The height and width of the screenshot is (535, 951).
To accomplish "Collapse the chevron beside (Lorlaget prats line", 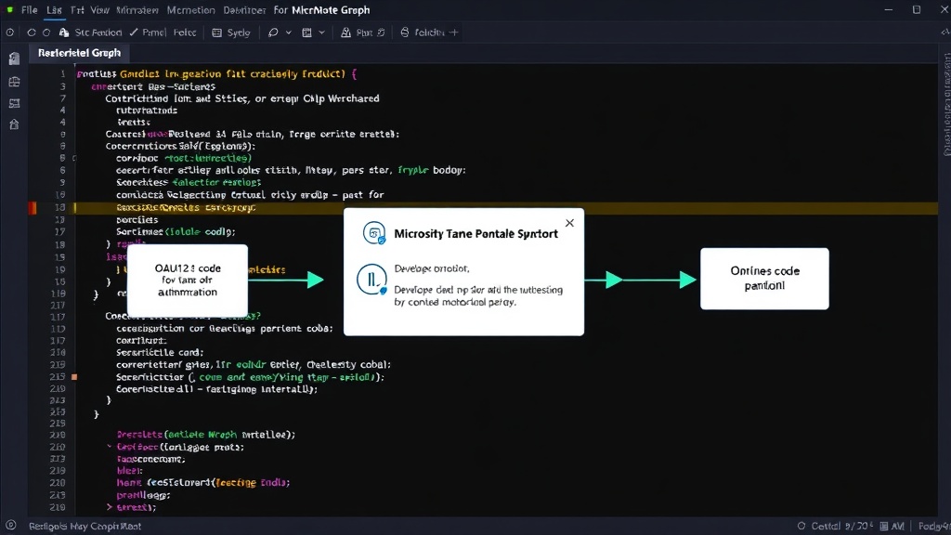I will point(110,447).
